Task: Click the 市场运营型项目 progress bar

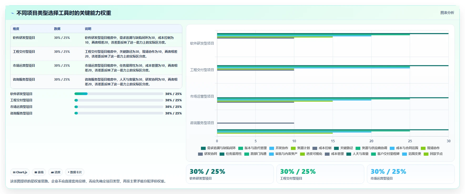Action: pyautogui.click(x=119, y=107)
